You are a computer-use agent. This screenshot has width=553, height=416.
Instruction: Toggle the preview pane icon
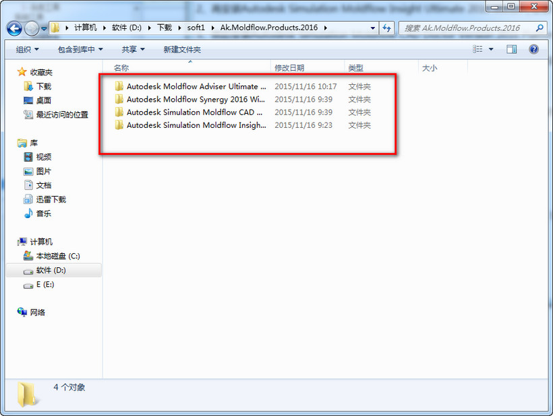click(x=511, y=49)
